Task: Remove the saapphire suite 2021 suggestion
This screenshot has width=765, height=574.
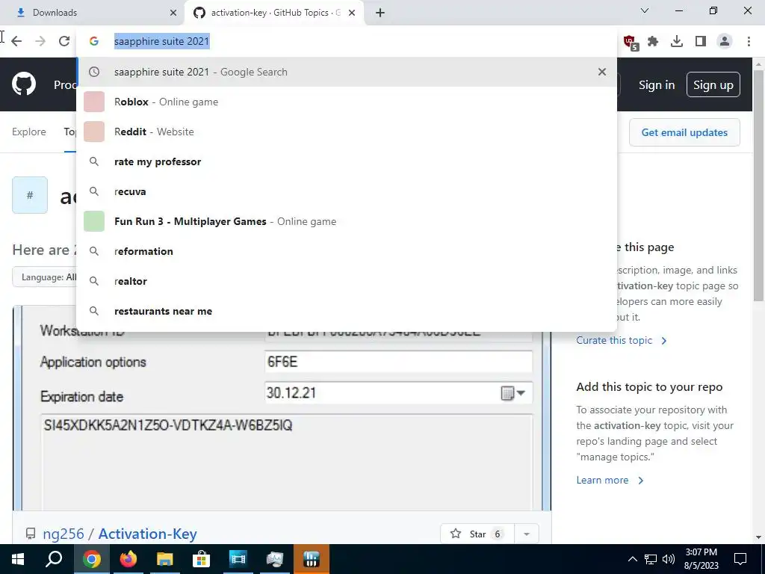Action: coord(602,72)
